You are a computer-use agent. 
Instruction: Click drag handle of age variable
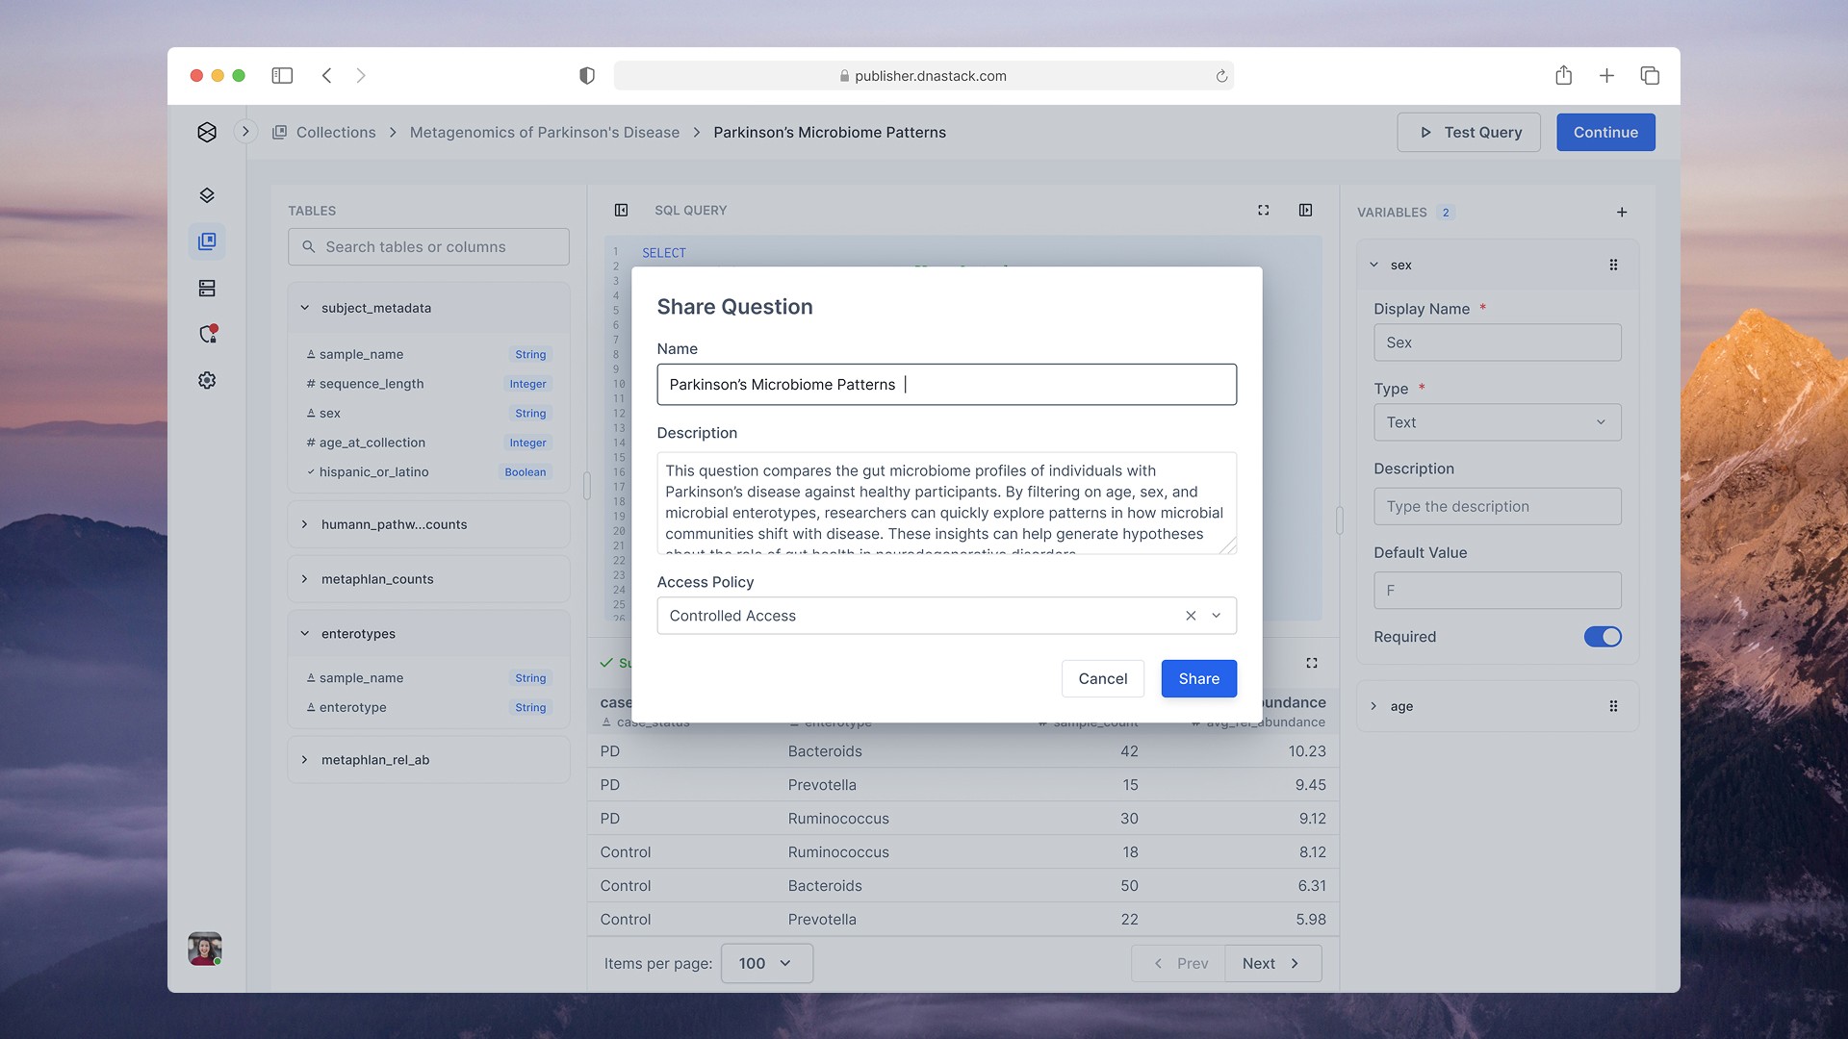tap(1613, 706)
